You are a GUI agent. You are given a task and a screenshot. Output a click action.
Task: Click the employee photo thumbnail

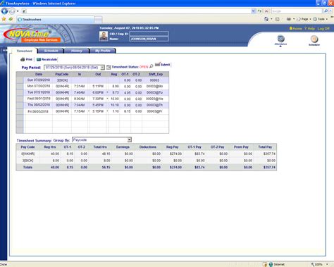[104, 36]
